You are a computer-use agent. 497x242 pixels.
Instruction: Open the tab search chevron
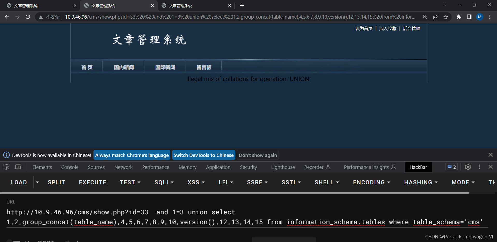click(445, 5)
